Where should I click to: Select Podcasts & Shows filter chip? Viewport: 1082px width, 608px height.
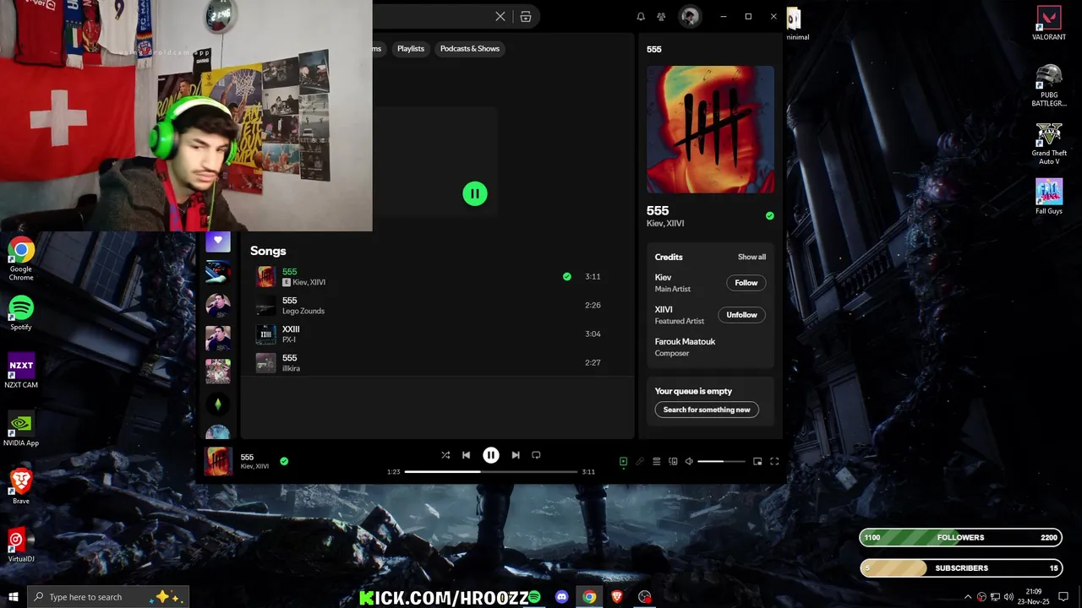(x=470, y=48)
